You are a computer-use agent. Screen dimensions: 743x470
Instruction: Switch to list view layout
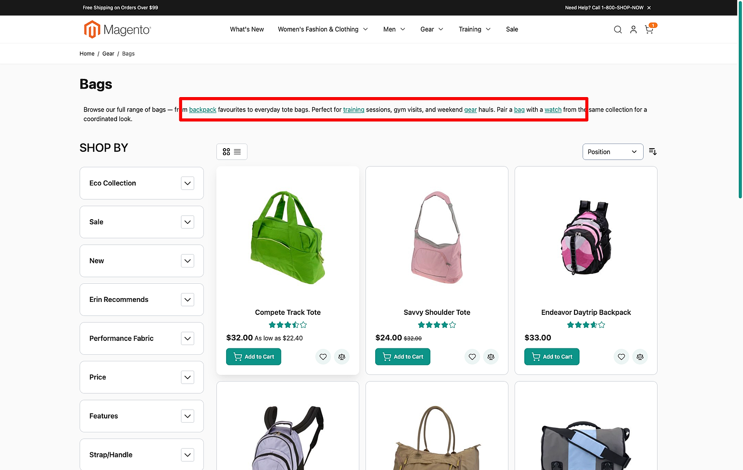[x=237, y=151]
